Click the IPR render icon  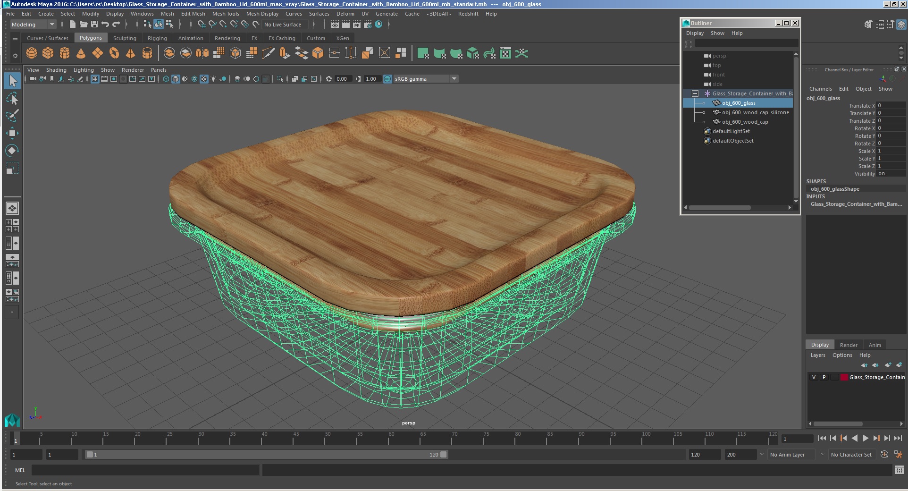tap(356, 25)
